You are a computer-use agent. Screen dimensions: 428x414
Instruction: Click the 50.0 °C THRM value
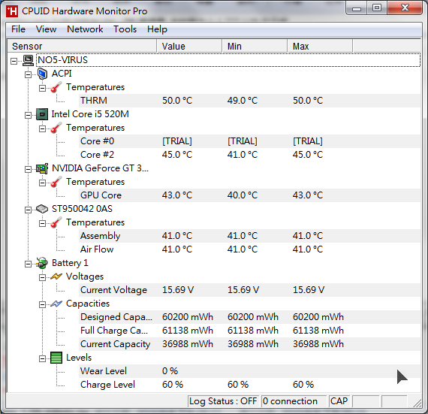(x=177, y=101)
